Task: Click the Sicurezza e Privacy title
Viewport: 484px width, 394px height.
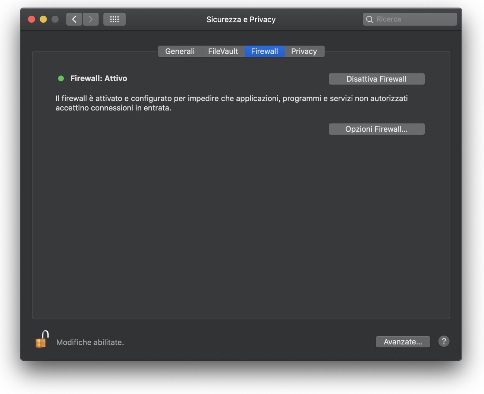Action: coord(241,19)
